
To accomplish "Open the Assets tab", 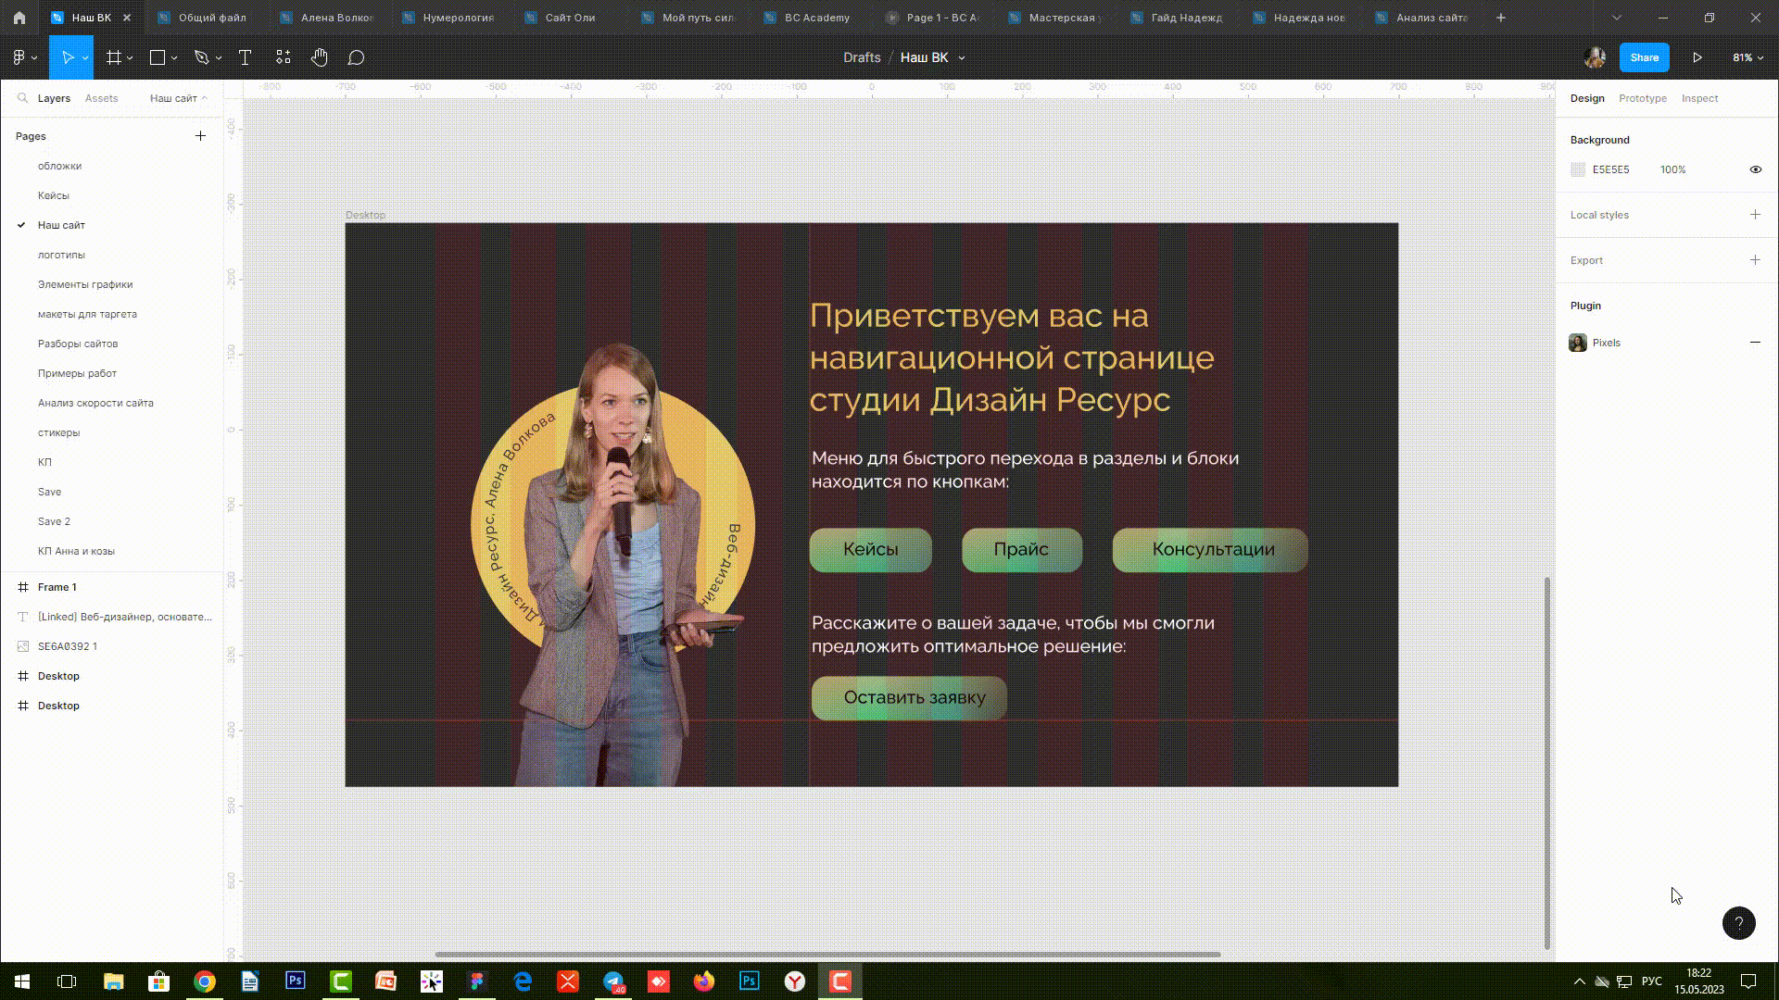I will pos(101,98).
